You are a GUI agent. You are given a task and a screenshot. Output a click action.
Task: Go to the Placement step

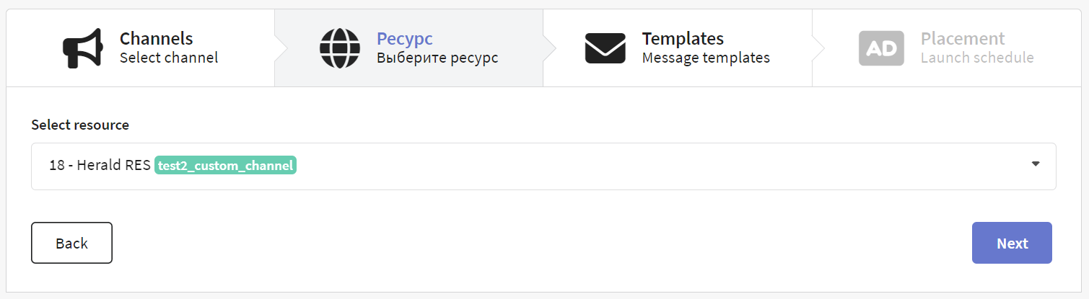click(946, 48)
